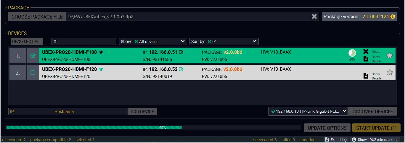Mark UBEX-PRO20-HDMI-F100 as favorite with star
Screen dimensions: 405x143
[390, 55]
